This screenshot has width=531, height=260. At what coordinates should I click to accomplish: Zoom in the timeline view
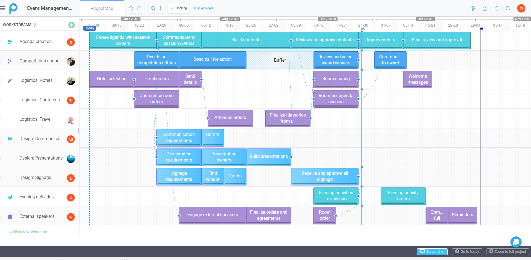tap(161, 8)
